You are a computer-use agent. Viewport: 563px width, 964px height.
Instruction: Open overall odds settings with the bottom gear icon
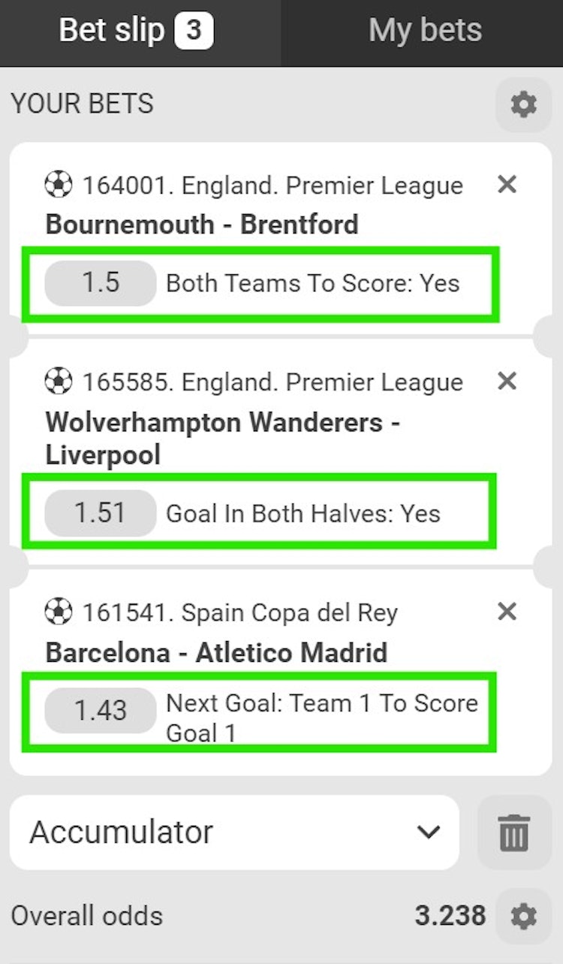coord(523,916)
